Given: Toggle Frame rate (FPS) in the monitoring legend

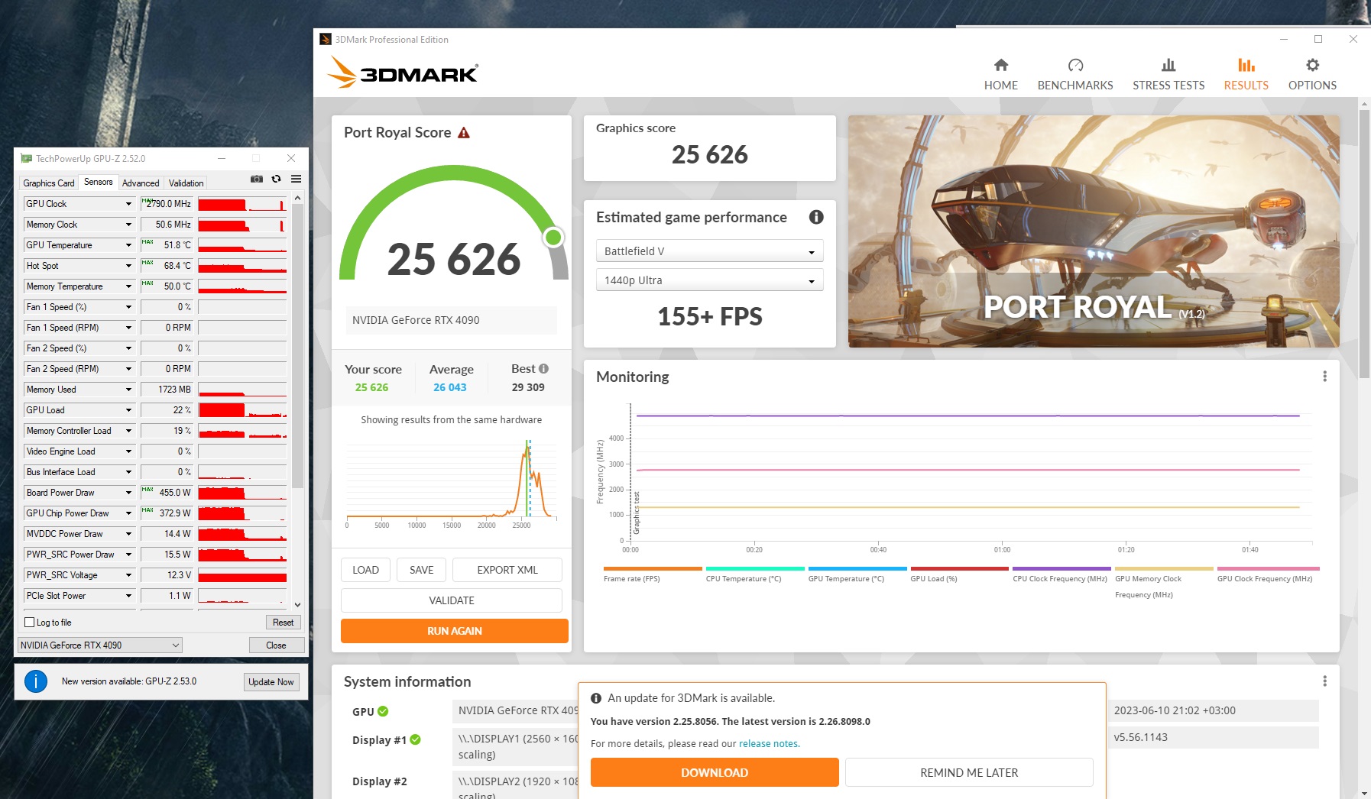Looking at the screenshot, I should point(653,574).
